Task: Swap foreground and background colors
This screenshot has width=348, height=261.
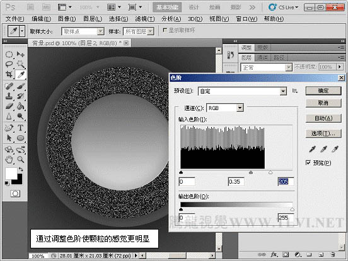Action: point(21,169)
